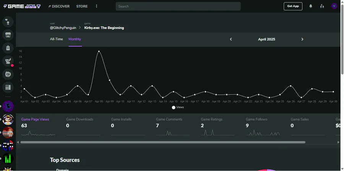Viewport: 344px width, 171px height.
Task: Open @GlitchyPenguin user link
Action: coord(63,28)
